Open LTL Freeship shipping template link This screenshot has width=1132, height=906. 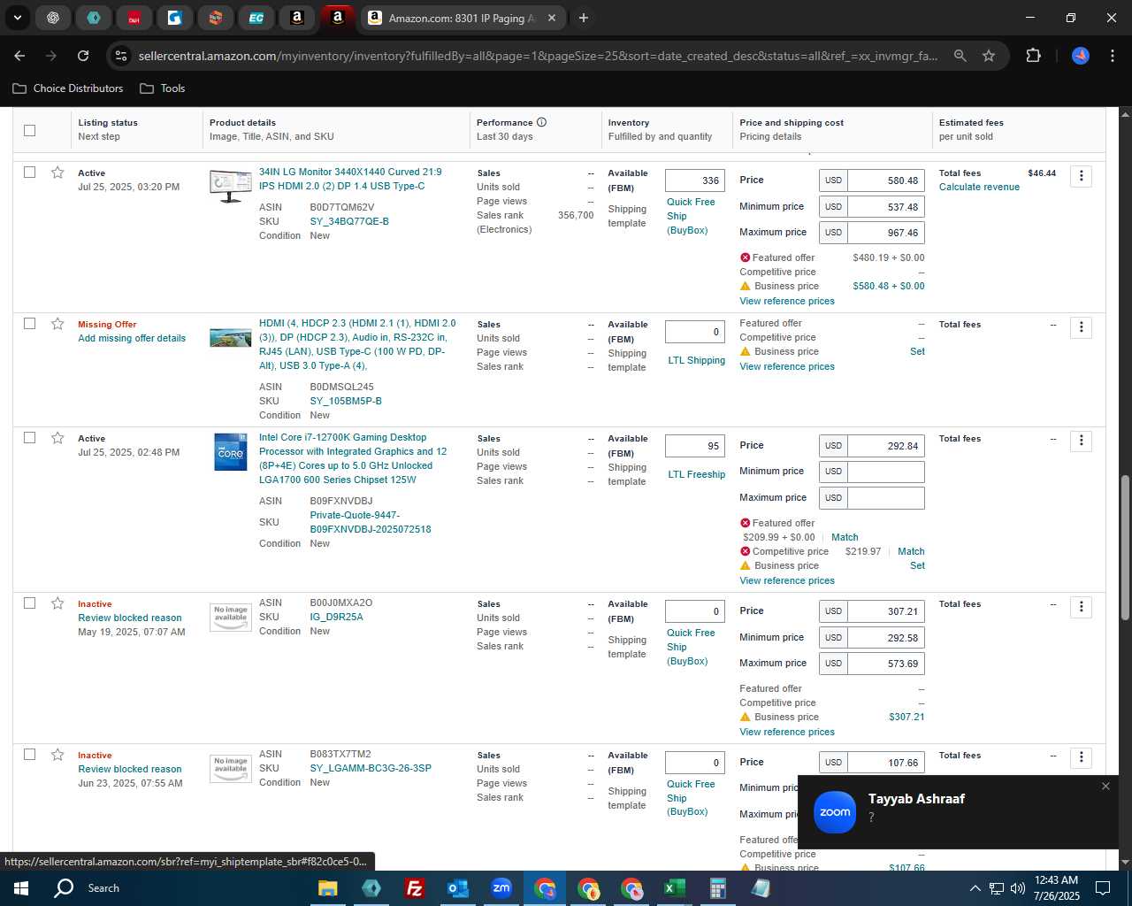click(x=696, y=474)
